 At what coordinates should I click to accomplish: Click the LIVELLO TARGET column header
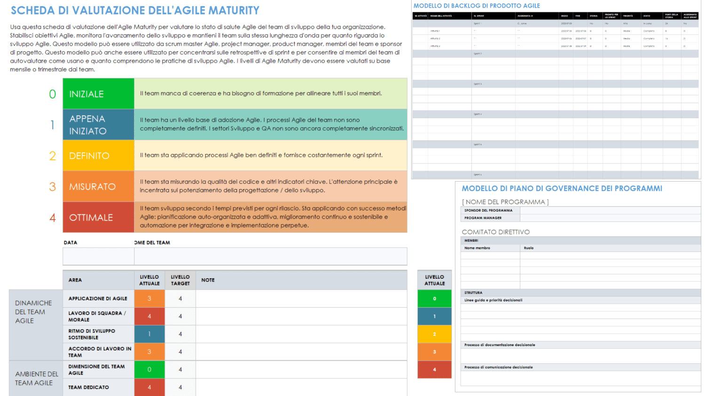tap(180, 280)
